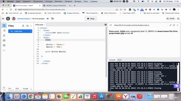
Task: Open Safari from the Dock
Action: tap(24, 97)
